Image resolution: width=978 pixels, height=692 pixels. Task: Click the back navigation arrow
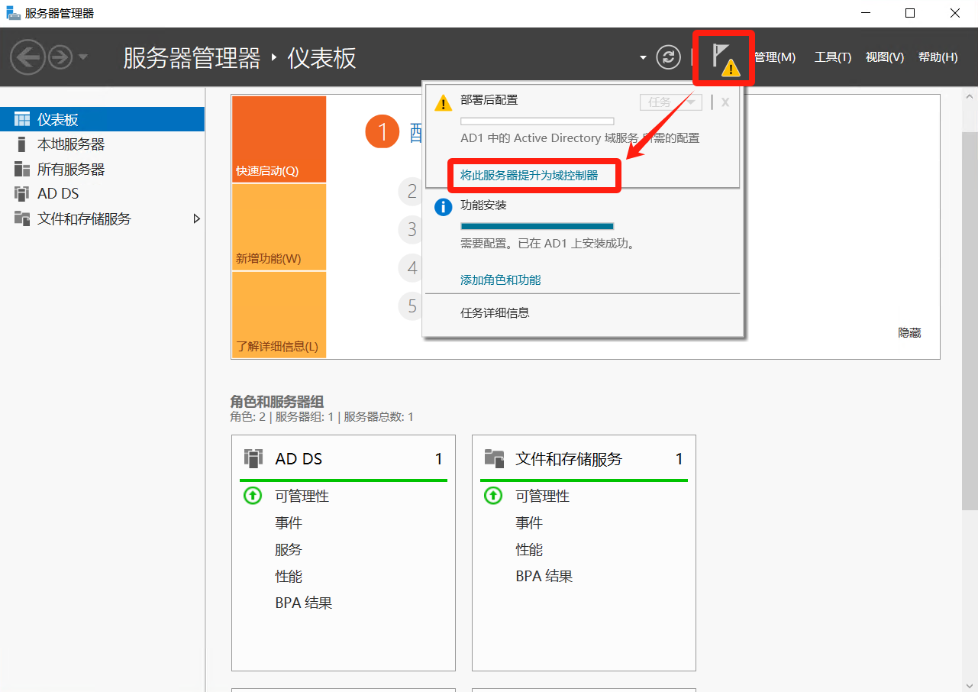(x=27, y=57)
